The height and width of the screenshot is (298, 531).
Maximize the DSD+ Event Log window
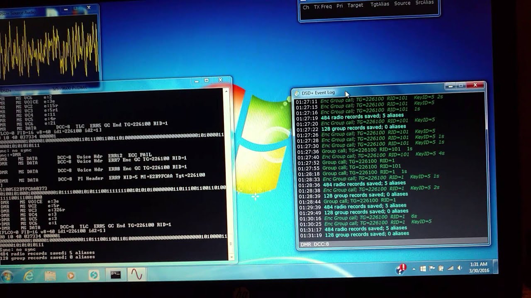pyautogui.click(x=461, y=86)
